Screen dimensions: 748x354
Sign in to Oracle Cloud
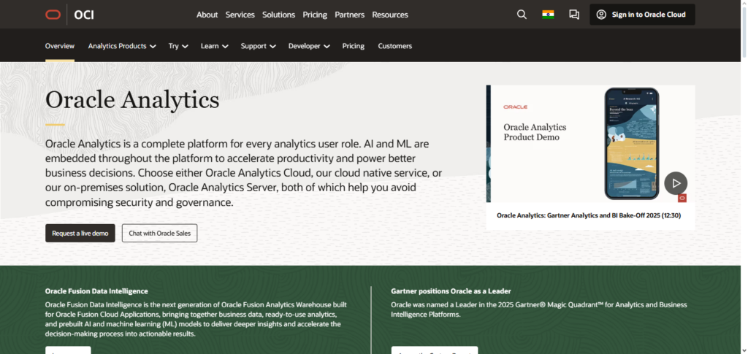pyautogui.click(x=642, y=15)
